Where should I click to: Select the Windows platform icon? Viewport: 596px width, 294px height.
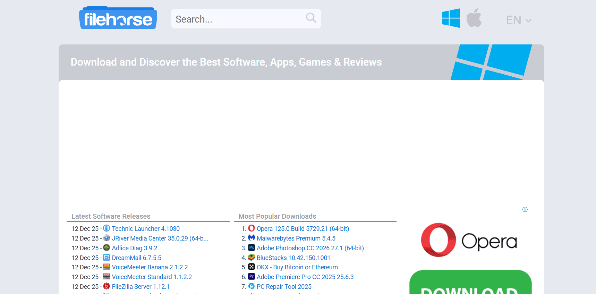coord(451,18)
